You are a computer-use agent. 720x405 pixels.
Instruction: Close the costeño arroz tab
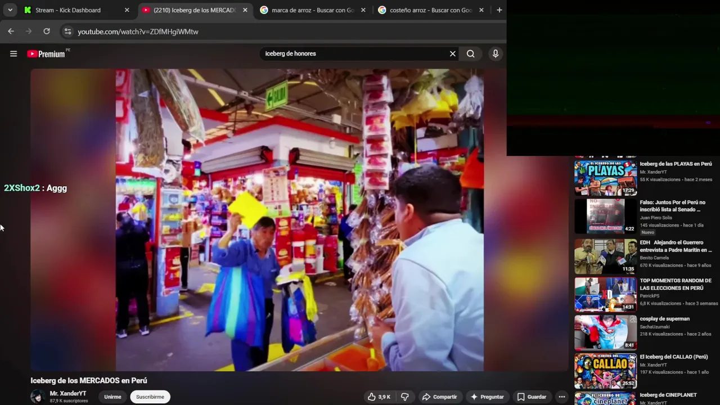point(481,10)
